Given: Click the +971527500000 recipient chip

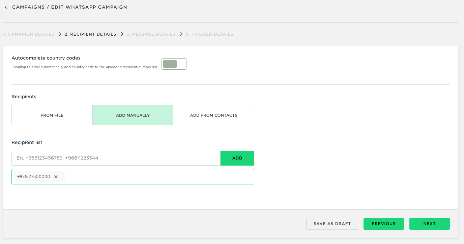Looking at the screenshot, I should coord(39,177).
